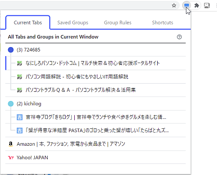Open the Shortcuts tab
This screenshot has width=217, height=175.
(163, 23)
